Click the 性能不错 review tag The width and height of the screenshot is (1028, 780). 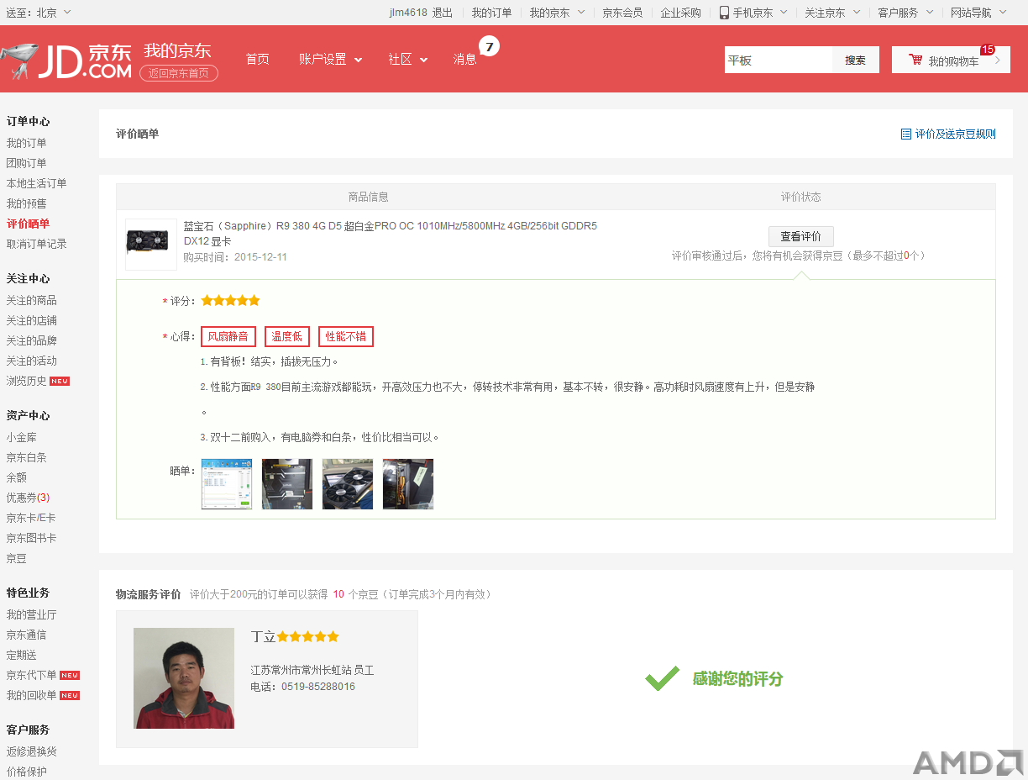[x=346, y=336]
